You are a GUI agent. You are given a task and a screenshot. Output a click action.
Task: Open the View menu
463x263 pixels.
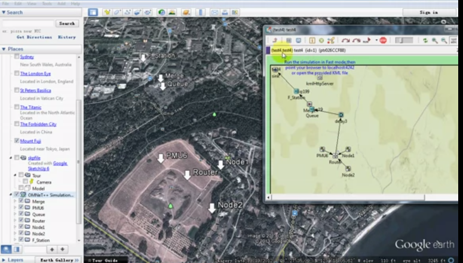click(32, 4)
